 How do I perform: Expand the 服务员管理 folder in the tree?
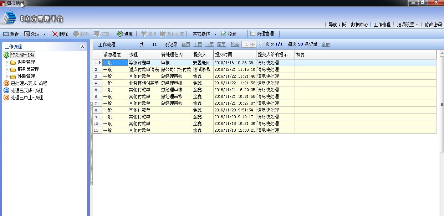7,69
